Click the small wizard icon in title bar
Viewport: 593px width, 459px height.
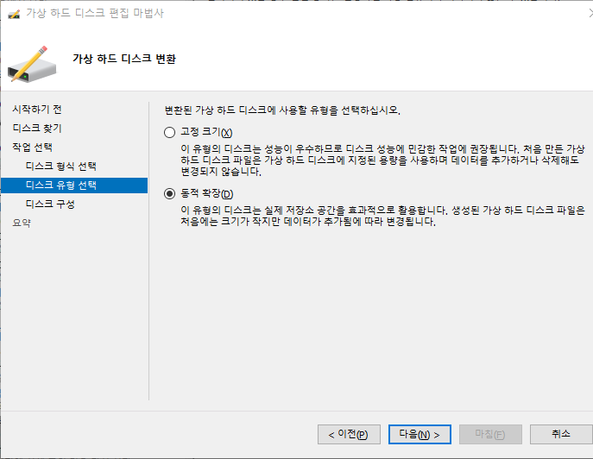(14, 14)
